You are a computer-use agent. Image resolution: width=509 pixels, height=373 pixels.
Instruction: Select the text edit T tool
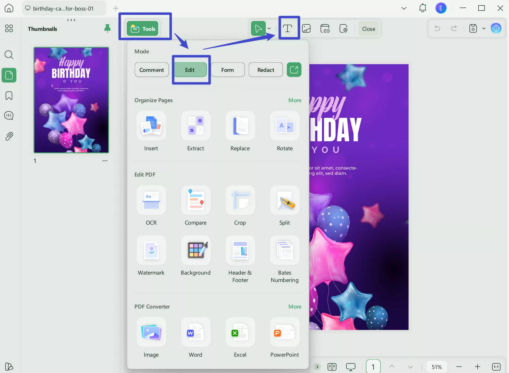pos(288,29)
